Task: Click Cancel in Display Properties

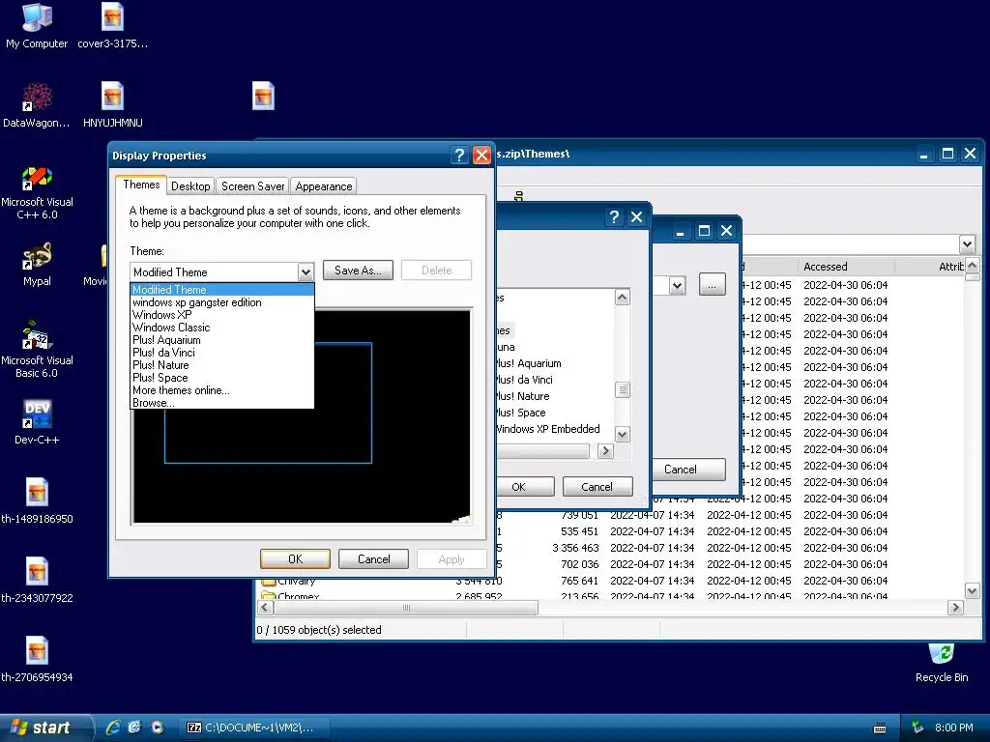Action: [374, 559]
